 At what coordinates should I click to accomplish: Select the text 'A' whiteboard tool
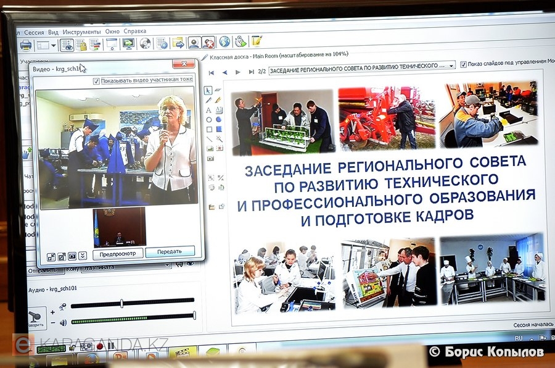(208, 110)
